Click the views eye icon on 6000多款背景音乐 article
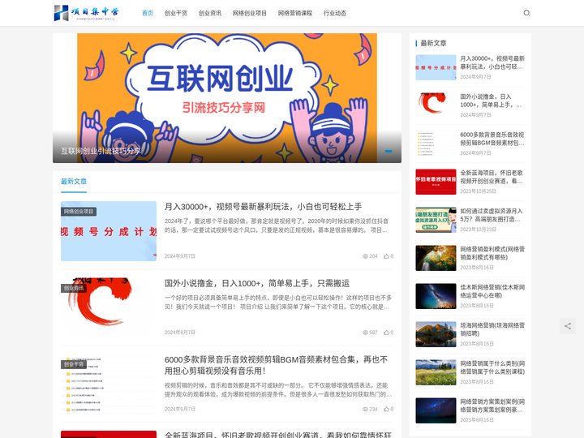This screenshot has height=438, width=584. pyautogui.click(x=365, y=409)
